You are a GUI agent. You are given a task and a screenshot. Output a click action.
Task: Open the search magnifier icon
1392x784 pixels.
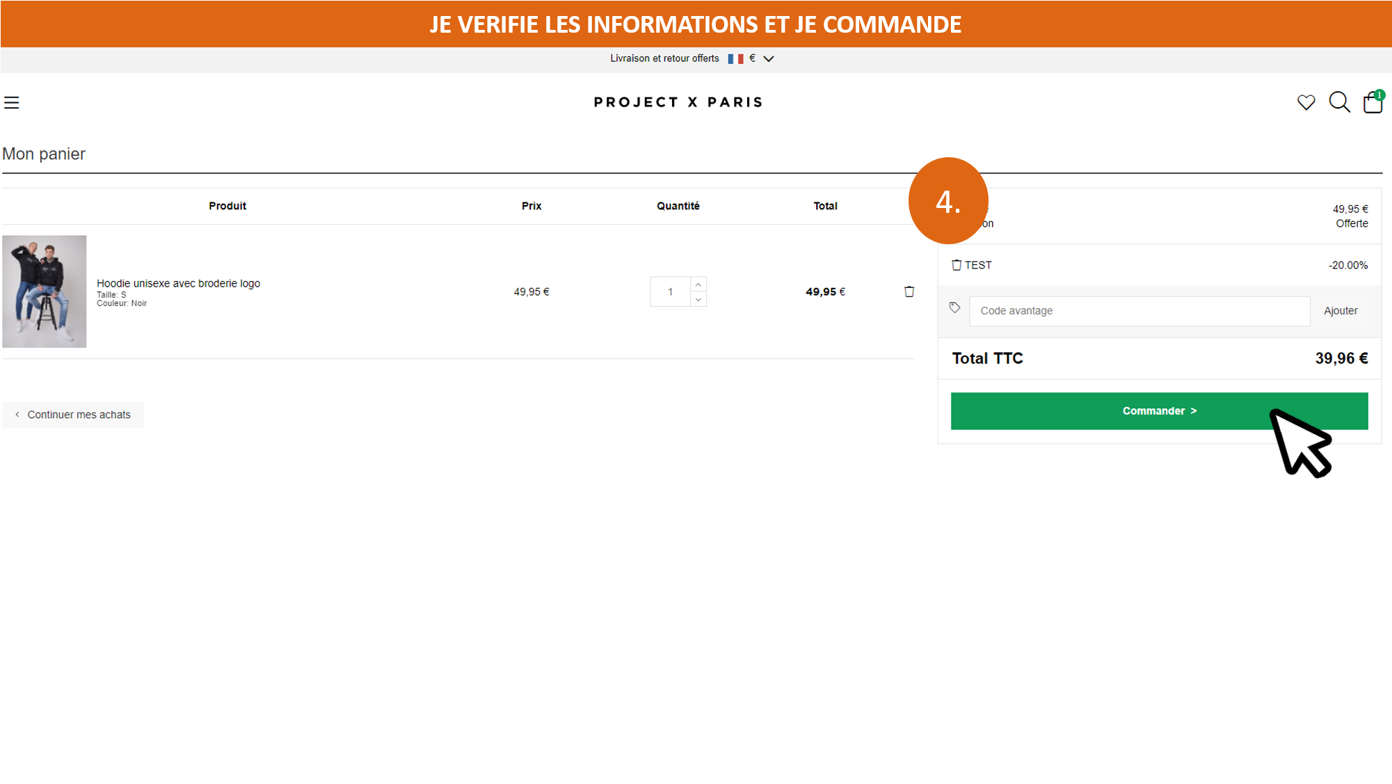coord(1339,102)
